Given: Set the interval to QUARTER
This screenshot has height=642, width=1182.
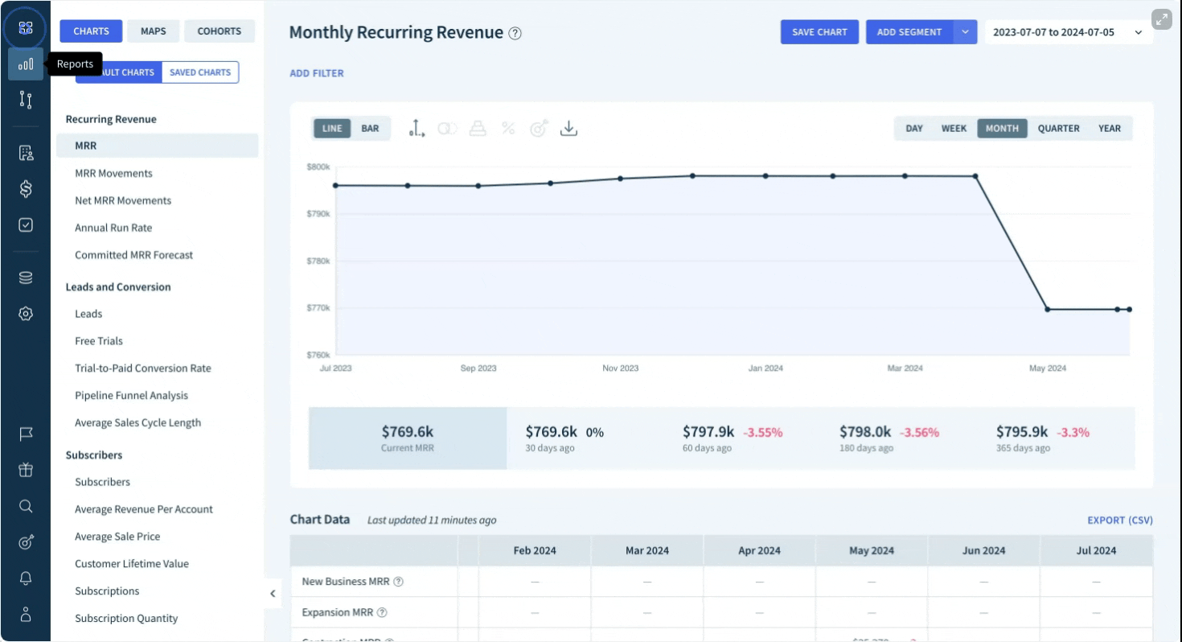Looking at the screenshot, I should pyautogui.click(x=1058, y=129).
